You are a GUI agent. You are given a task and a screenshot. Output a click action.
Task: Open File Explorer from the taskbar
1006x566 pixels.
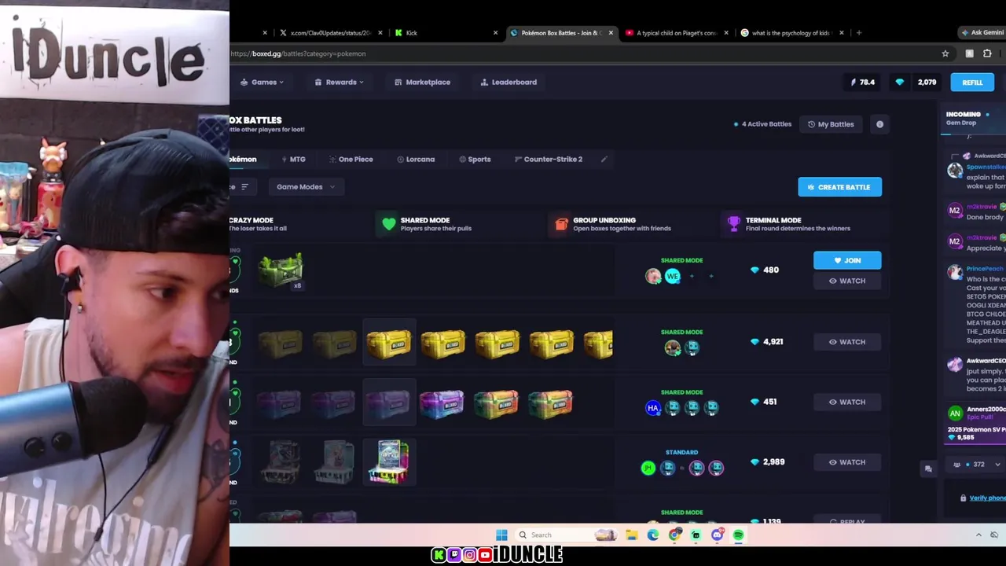(x=632, y=535)
